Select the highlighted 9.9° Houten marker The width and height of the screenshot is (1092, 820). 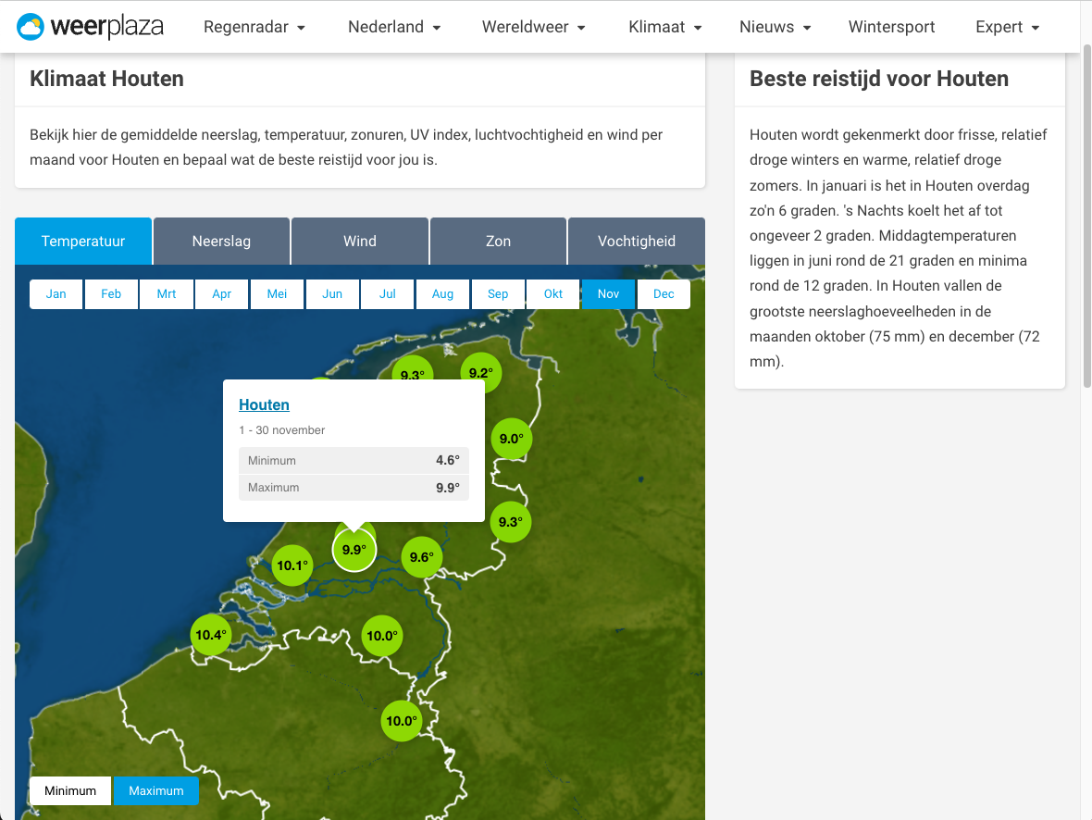(x=354, y=550)
